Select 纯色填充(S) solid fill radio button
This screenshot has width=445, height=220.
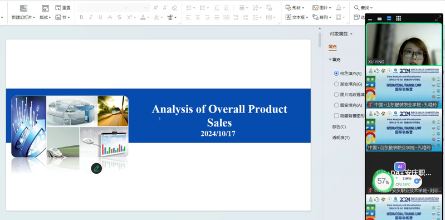(336, 73)
